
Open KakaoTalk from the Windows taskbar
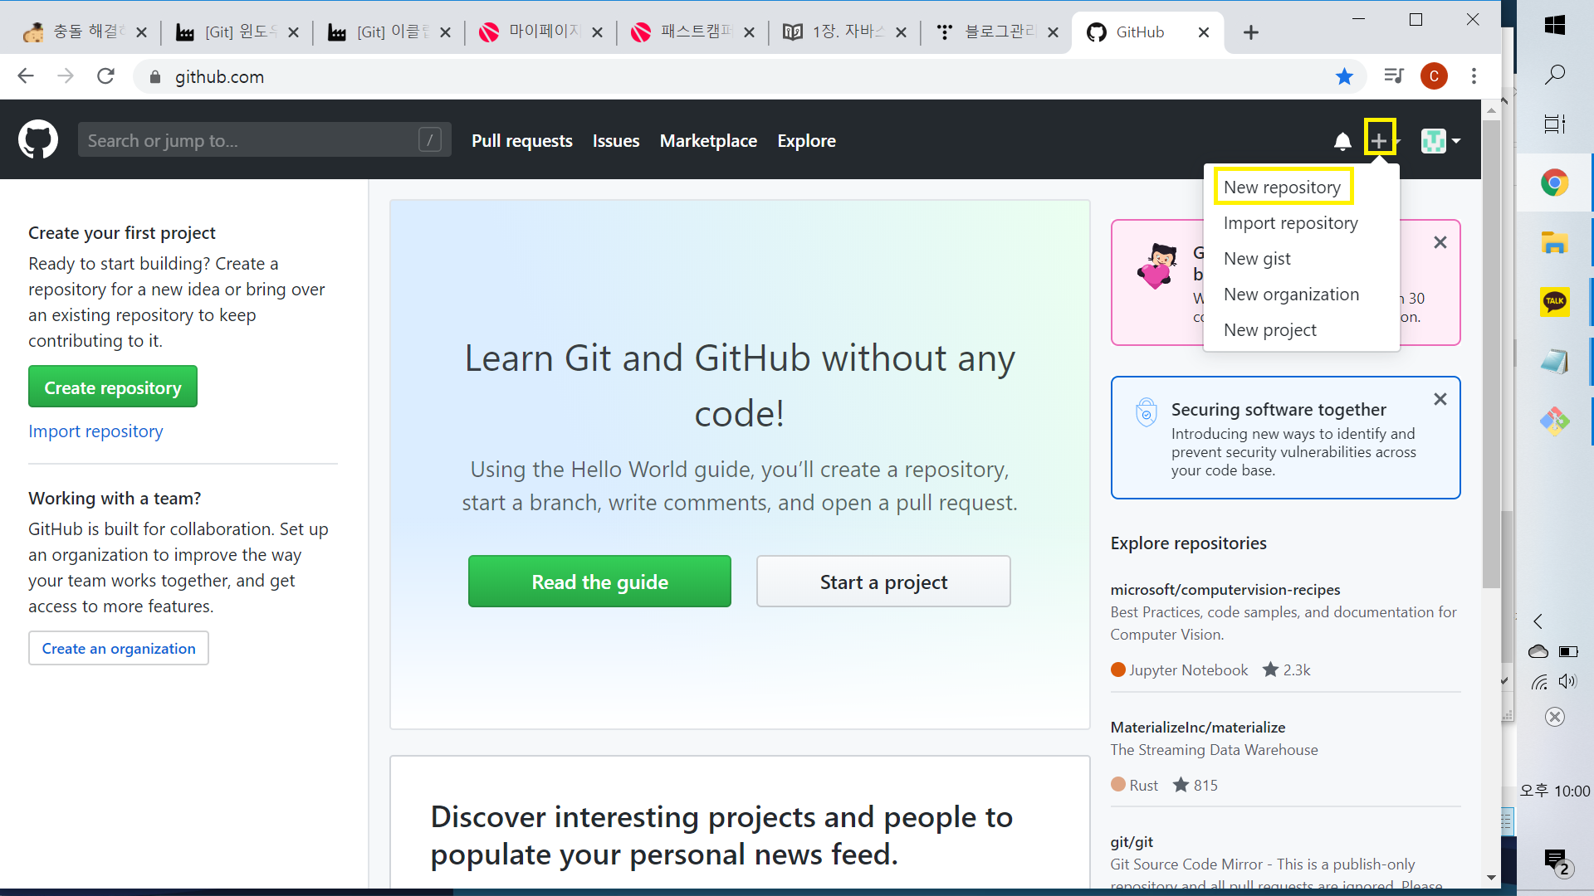point(1554,301)
